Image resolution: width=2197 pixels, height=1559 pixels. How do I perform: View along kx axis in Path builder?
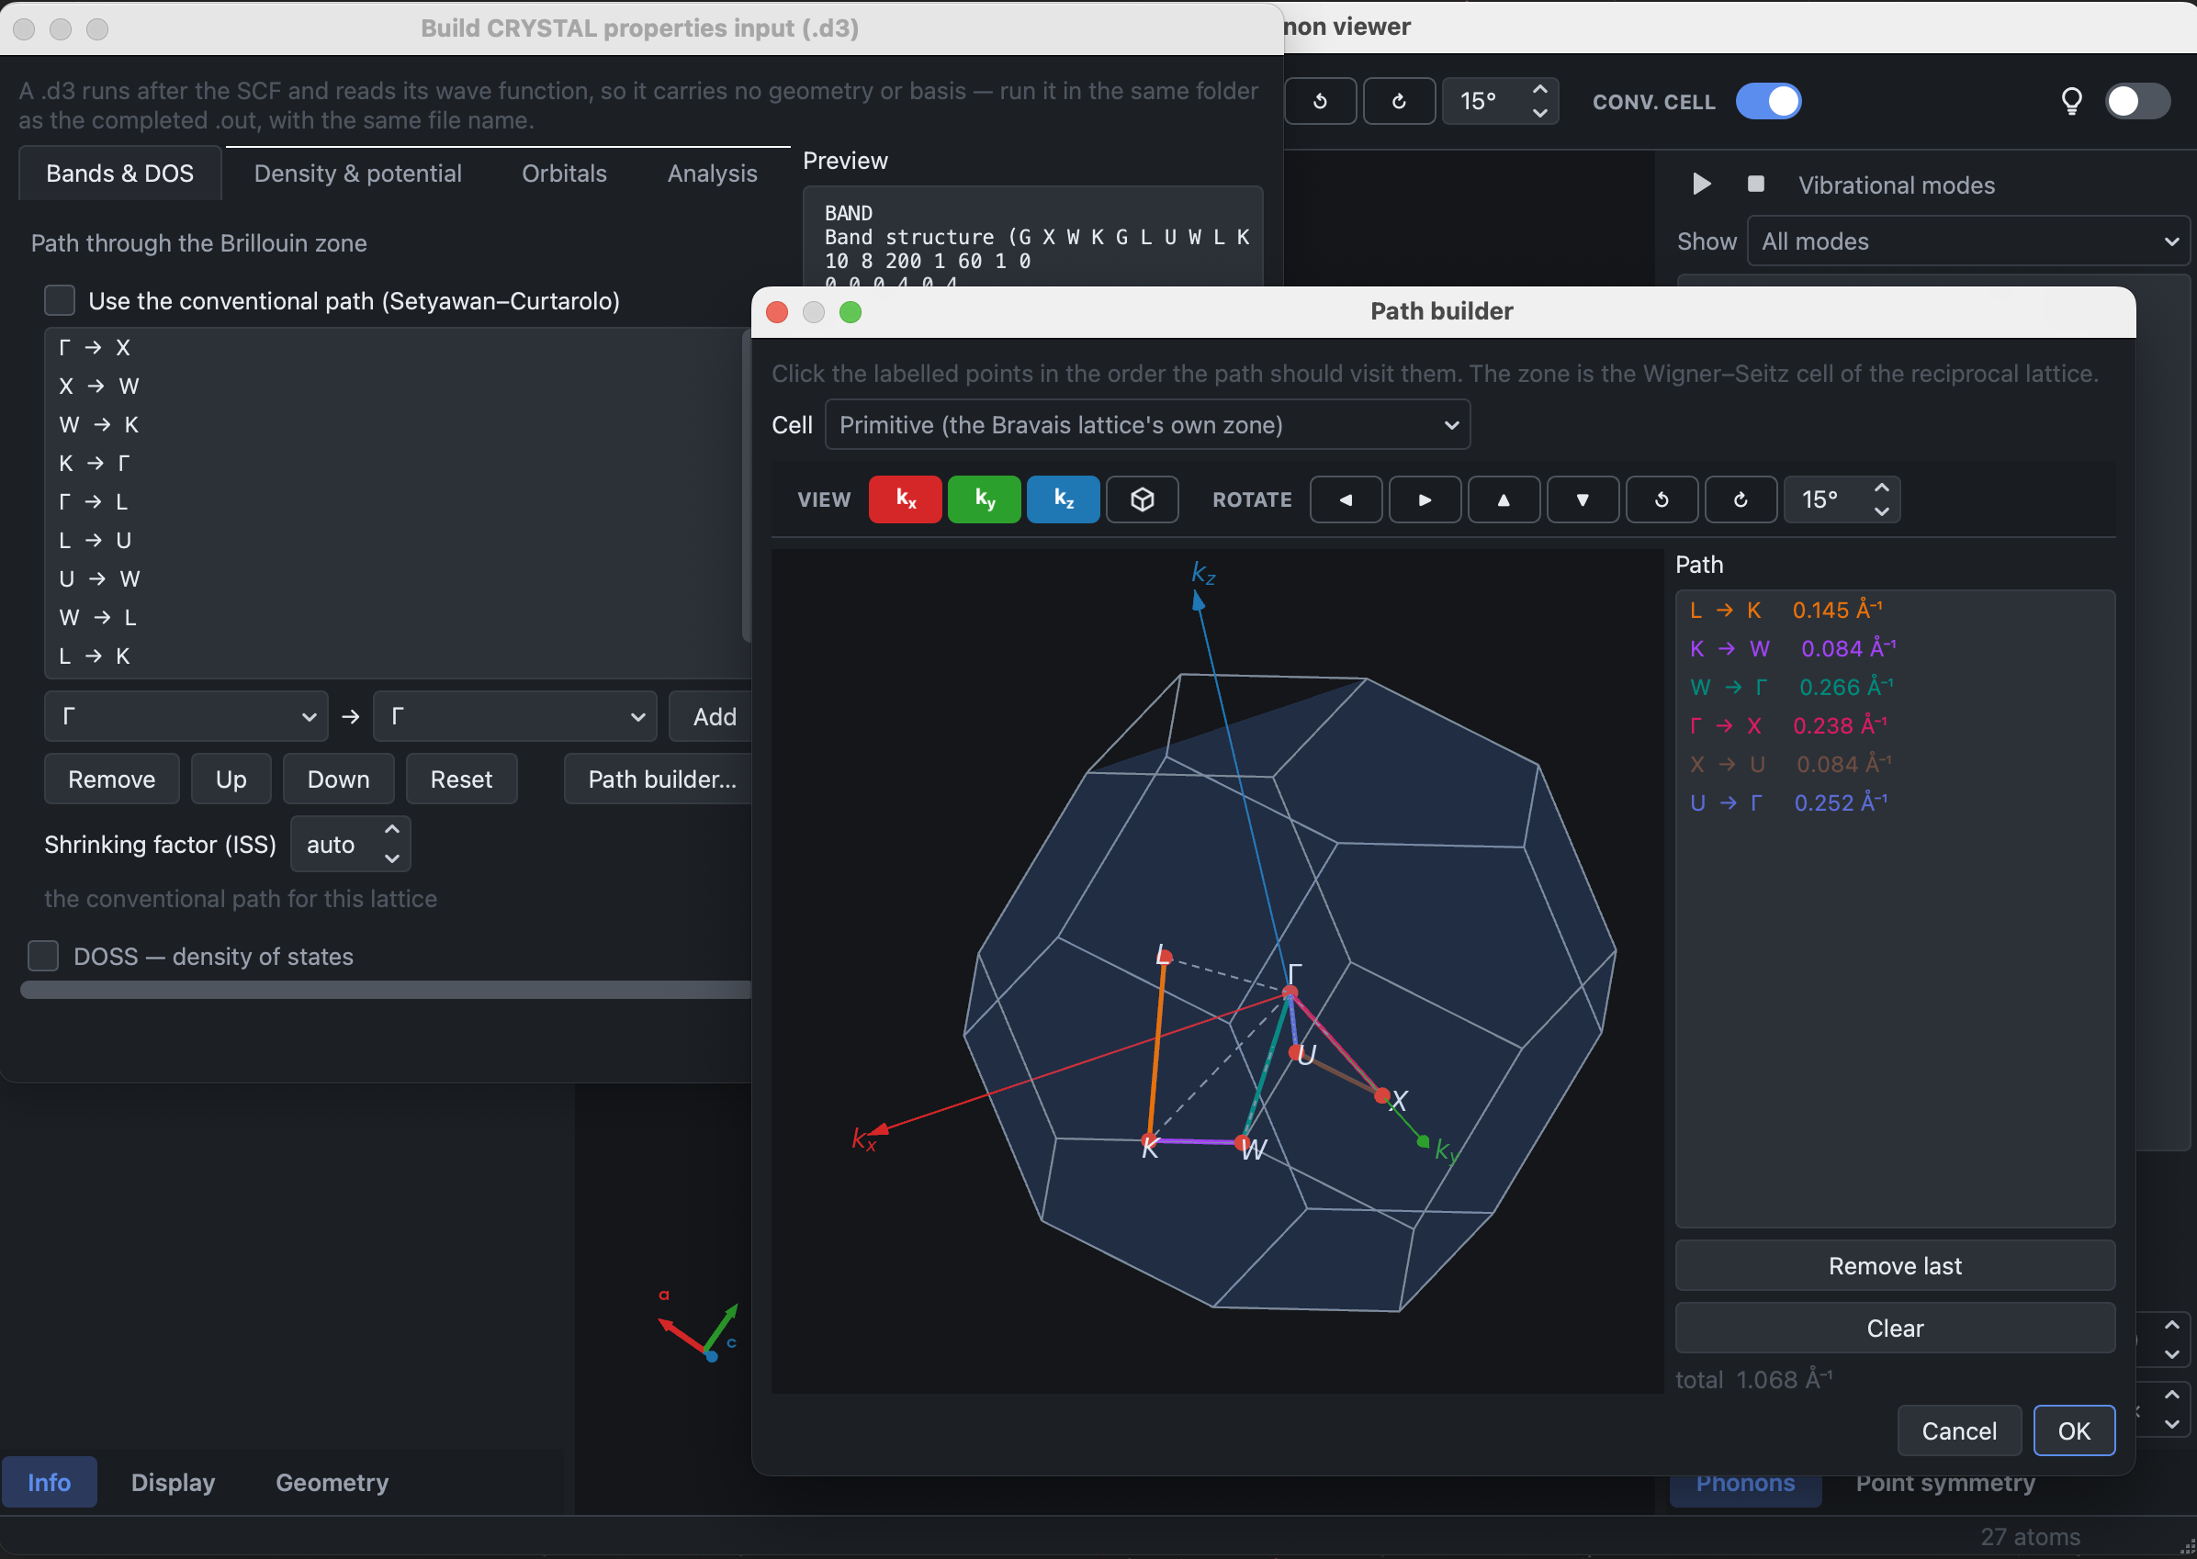905,499
